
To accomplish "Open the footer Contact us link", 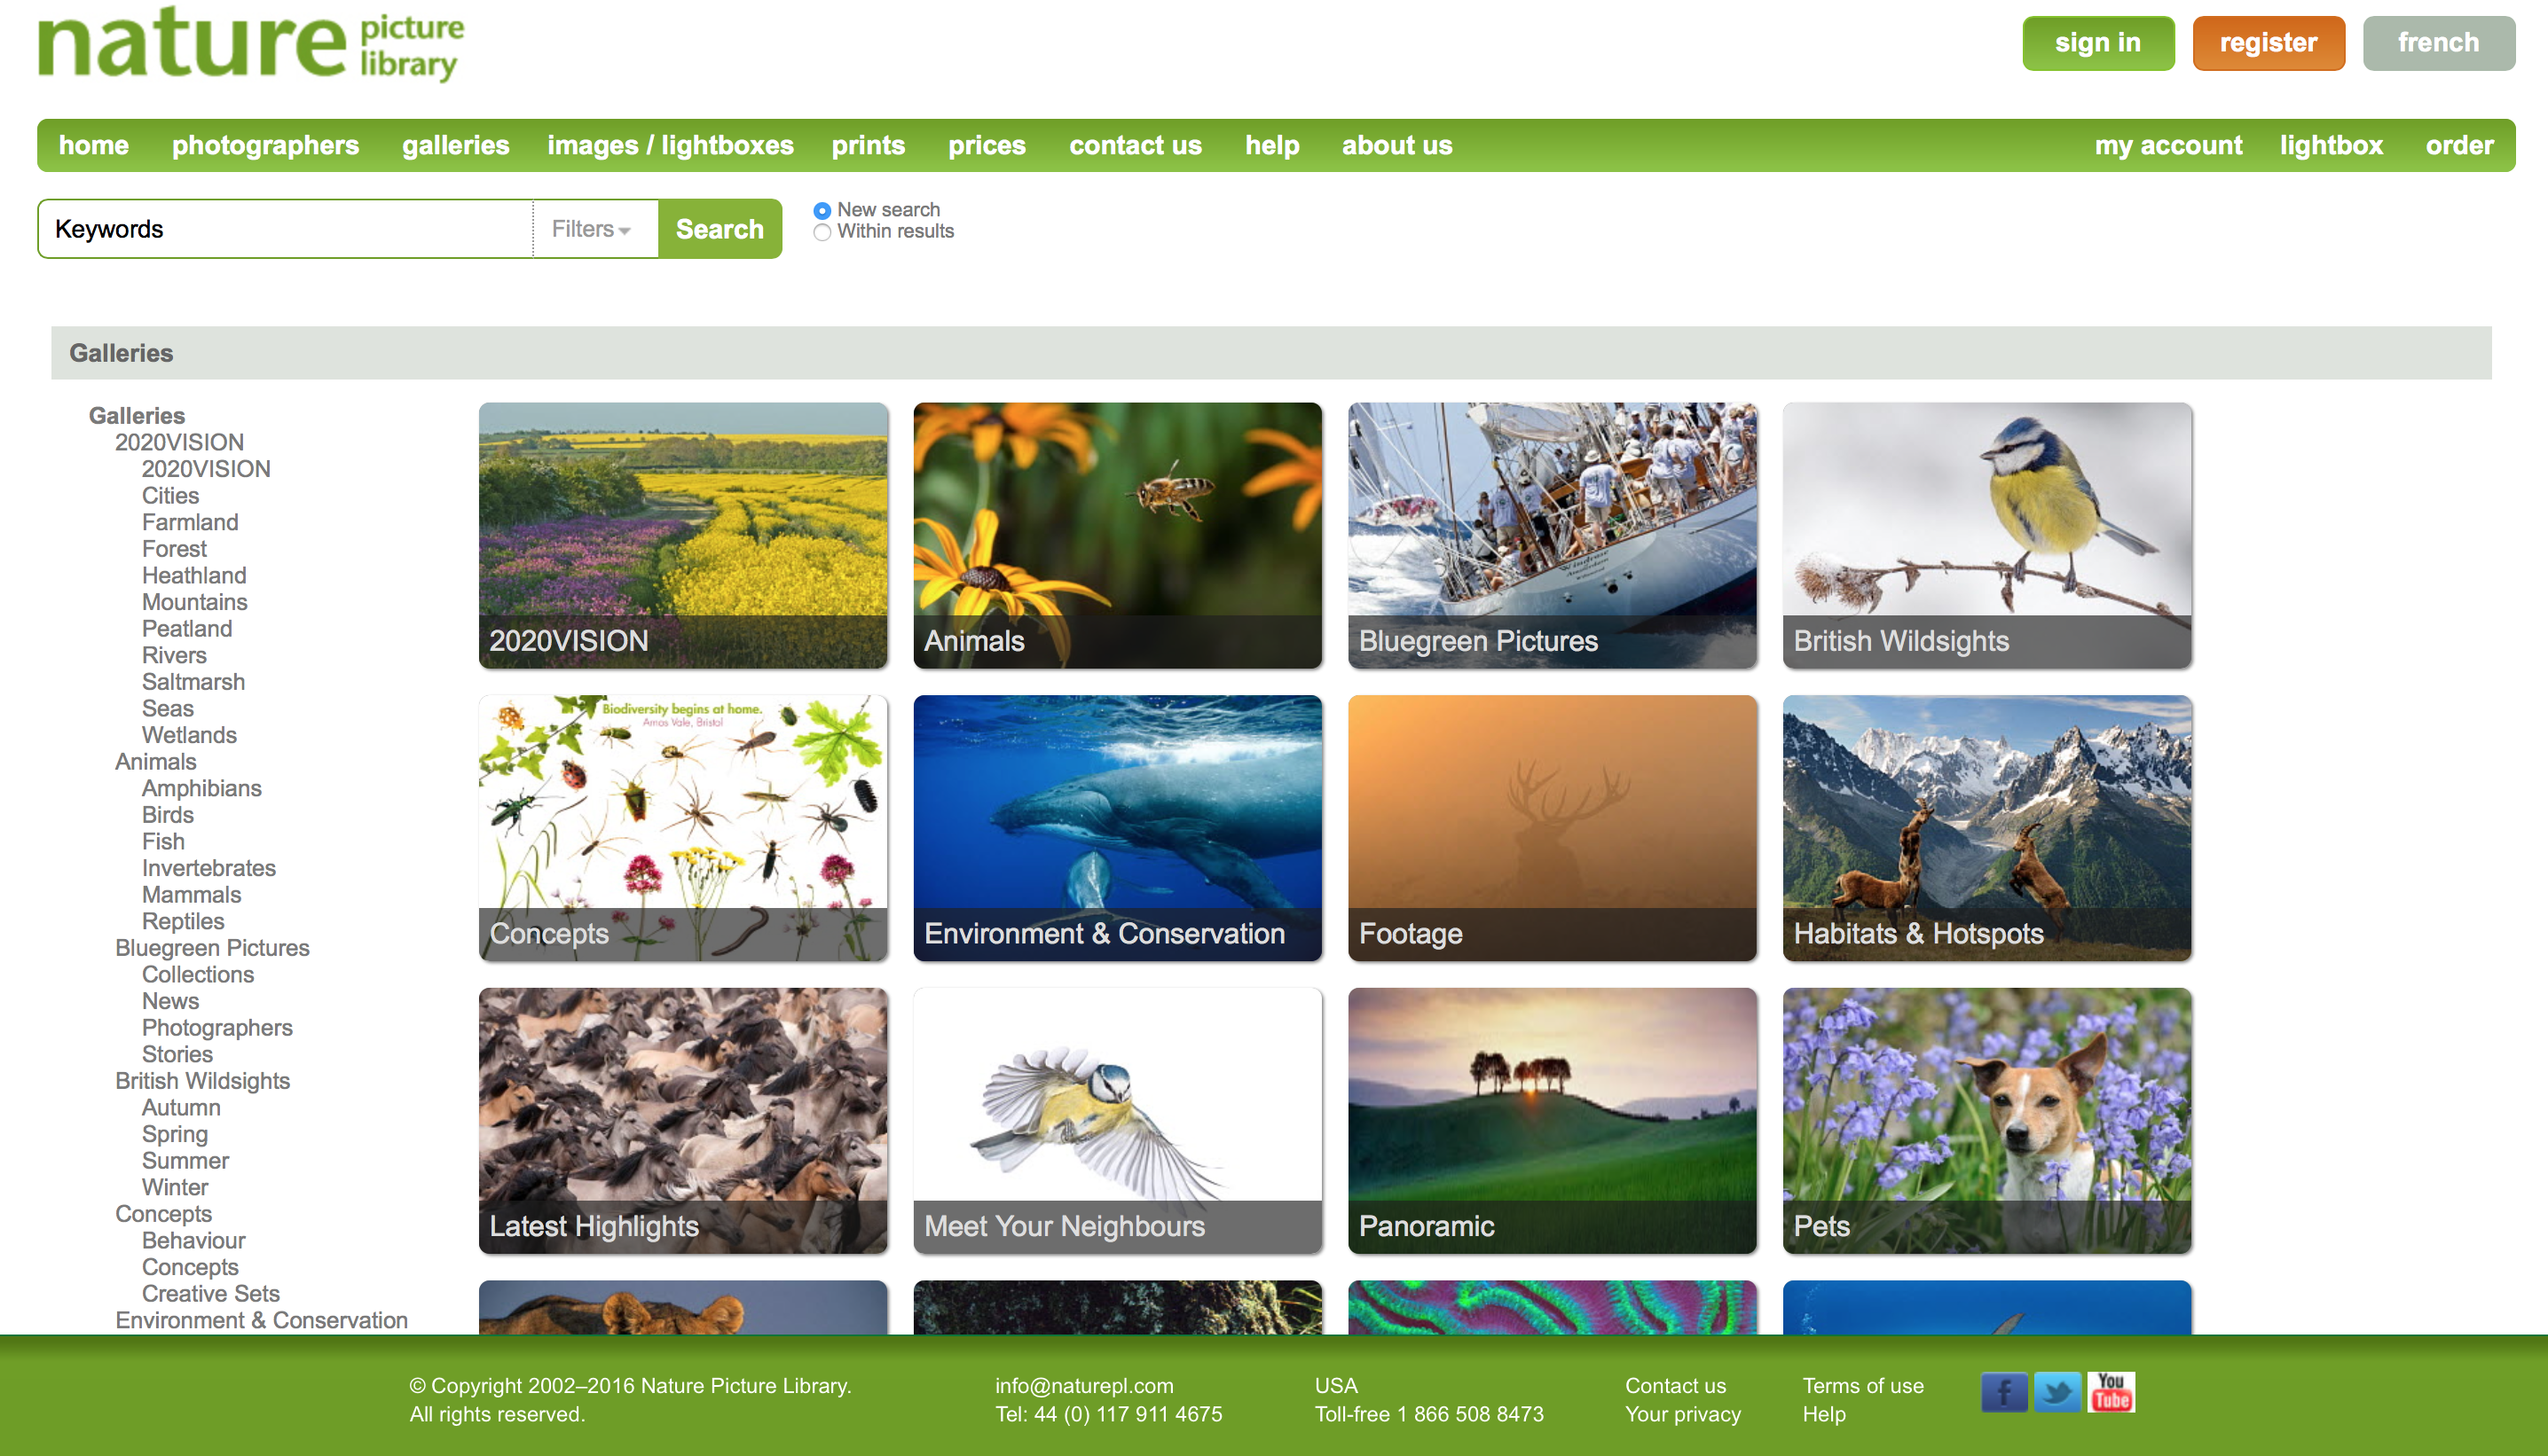I will pos(1675,1386).
